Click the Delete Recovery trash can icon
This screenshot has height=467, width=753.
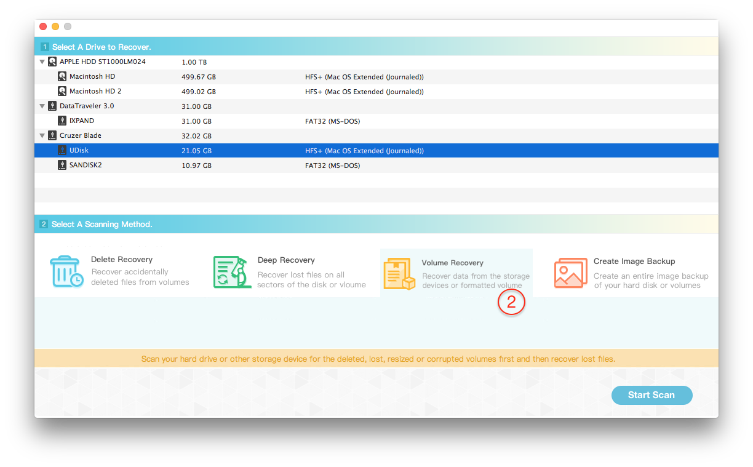click(66, 272)
